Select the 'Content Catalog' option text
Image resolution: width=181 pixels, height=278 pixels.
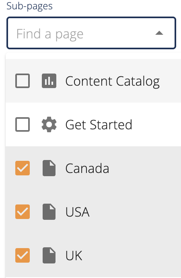[x=113, y=81]
